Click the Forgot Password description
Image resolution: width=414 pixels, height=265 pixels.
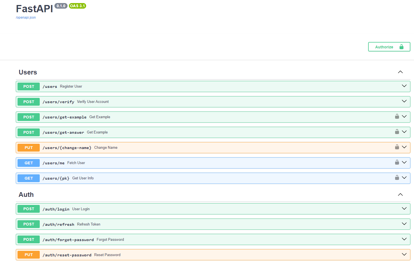click(x=110, y=240)
